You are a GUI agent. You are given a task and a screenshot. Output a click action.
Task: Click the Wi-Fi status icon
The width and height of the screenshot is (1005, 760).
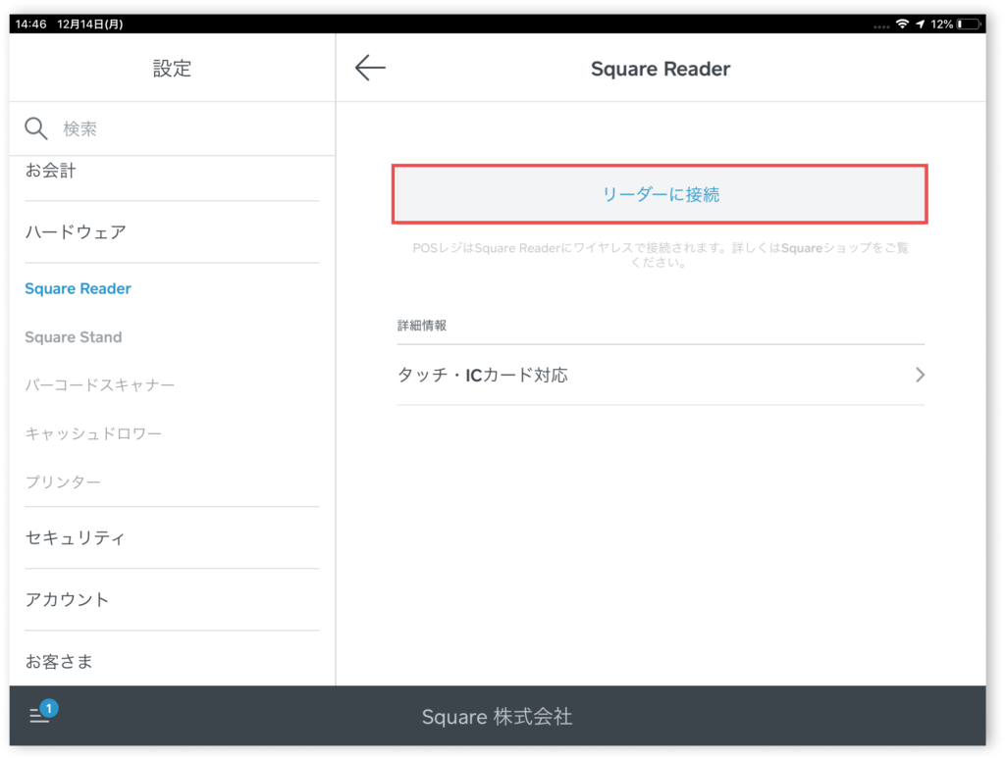[x=902, y=24]
